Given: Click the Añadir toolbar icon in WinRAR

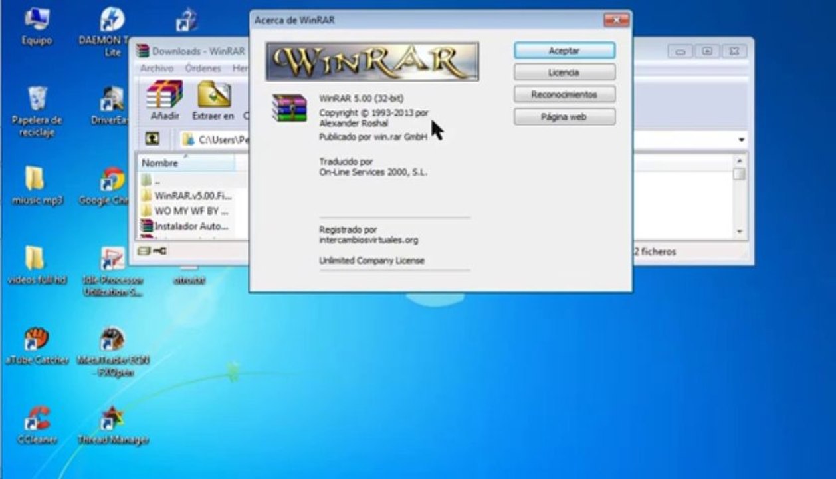Looking at the screenshot, I should click(x=165, y=100).
